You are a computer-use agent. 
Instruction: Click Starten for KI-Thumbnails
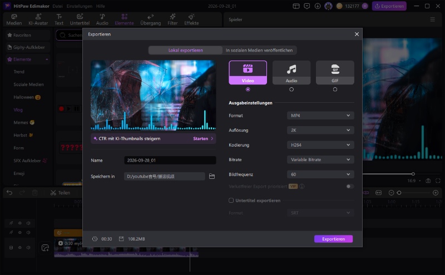click(203, 139)
